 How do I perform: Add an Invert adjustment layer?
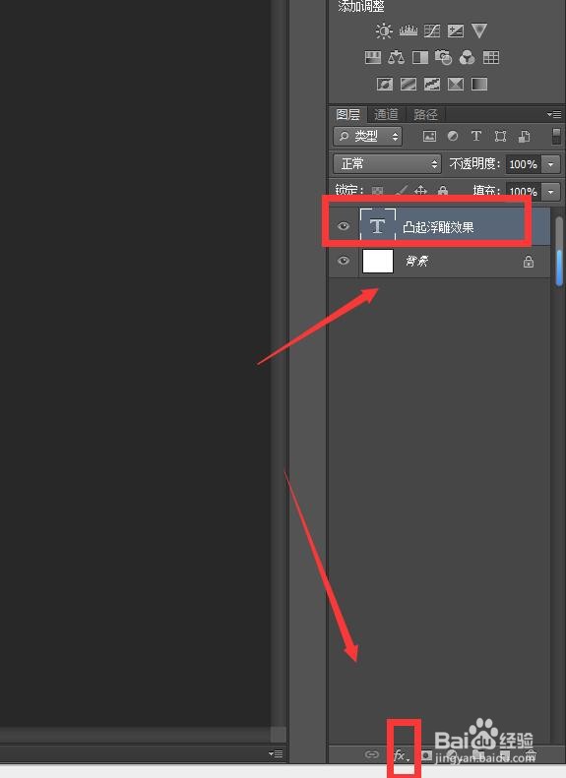384,84
